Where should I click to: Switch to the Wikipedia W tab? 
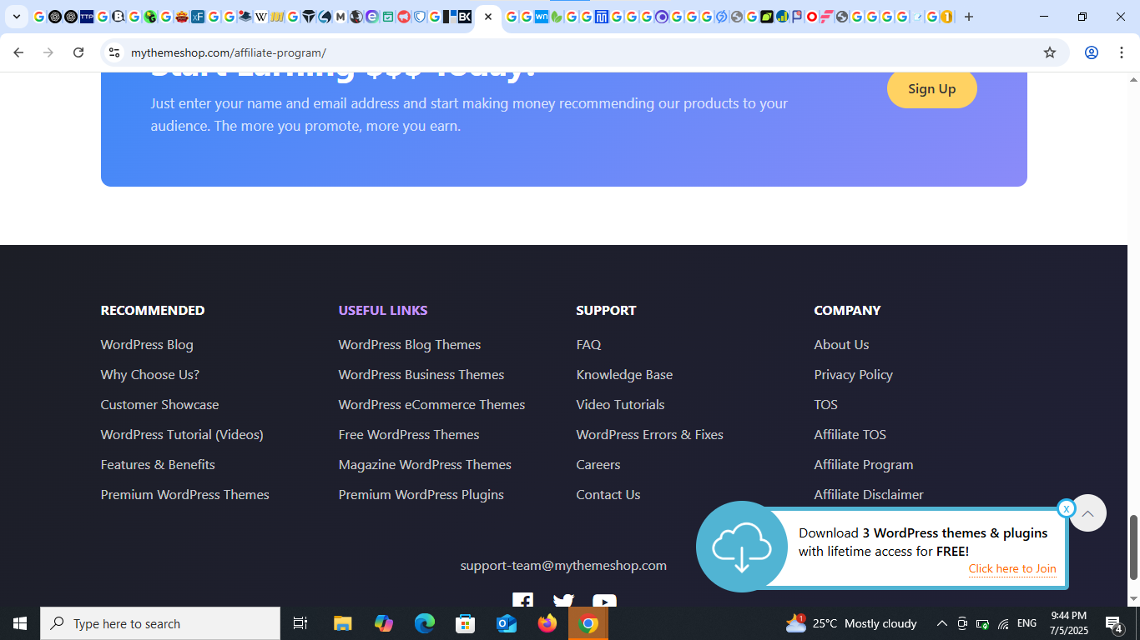(261, 17)
